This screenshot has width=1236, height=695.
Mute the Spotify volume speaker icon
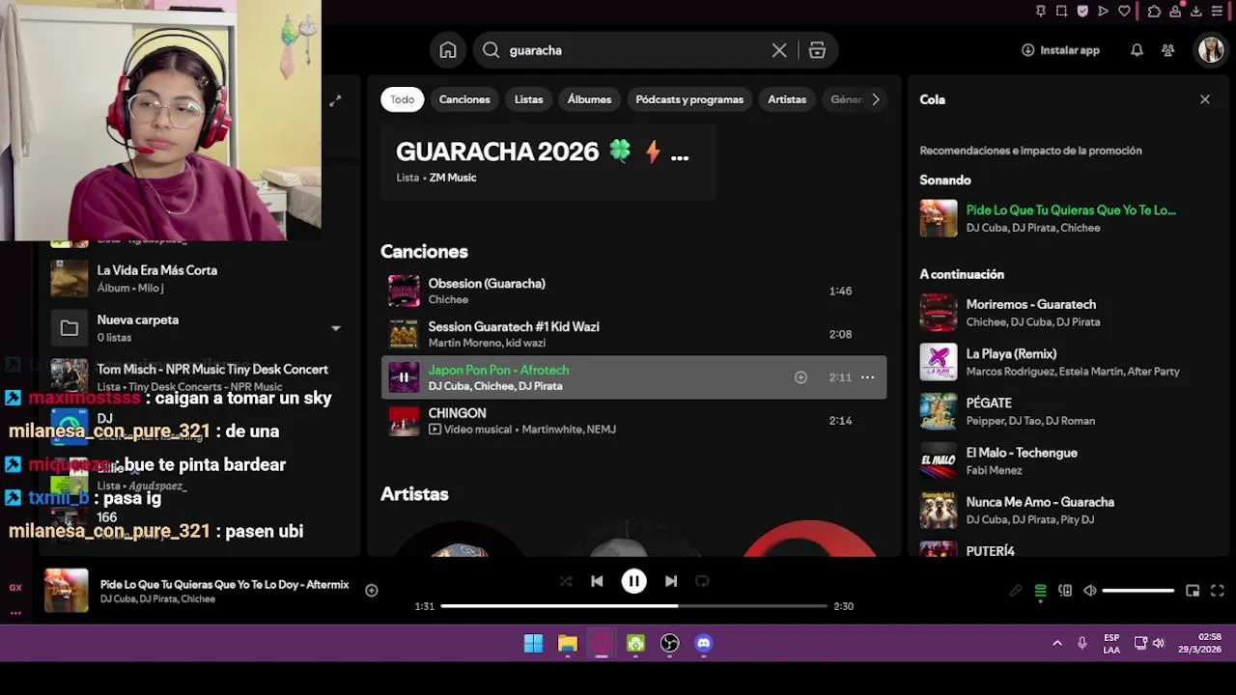[x=1090, y=591]
